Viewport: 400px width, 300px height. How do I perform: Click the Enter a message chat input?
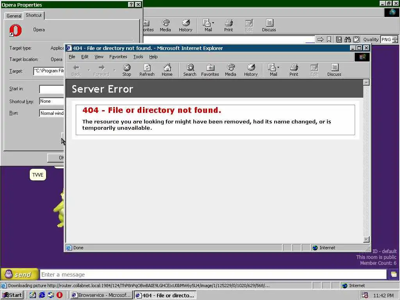tap(213, 275)
